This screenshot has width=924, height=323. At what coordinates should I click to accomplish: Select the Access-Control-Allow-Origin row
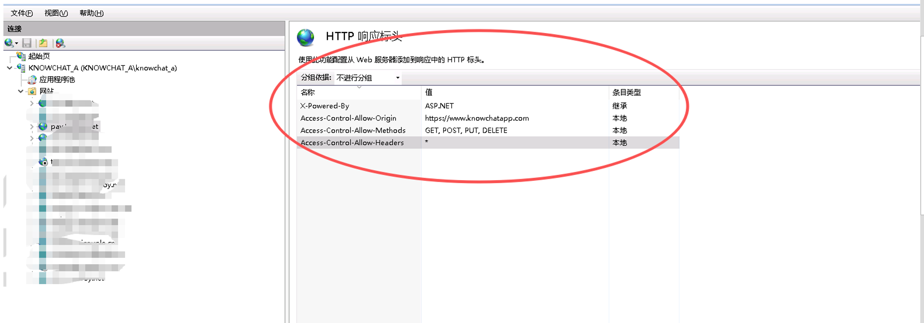click(x=488, y=118)
